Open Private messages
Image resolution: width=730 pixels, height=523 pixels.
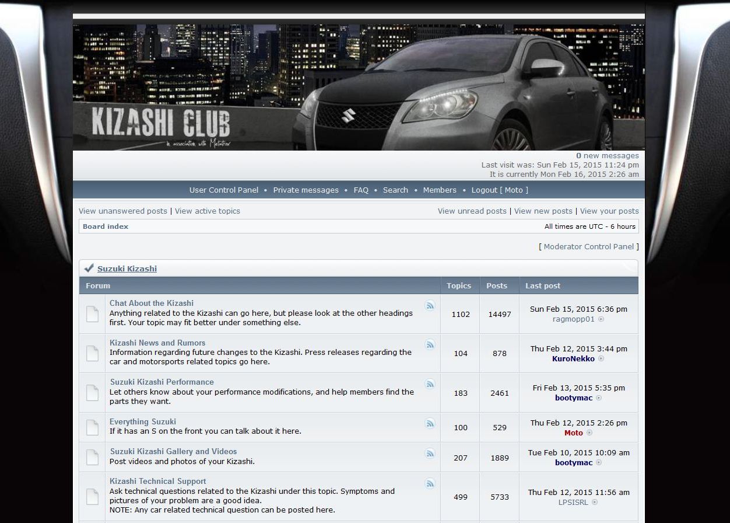tap(306, 190)
